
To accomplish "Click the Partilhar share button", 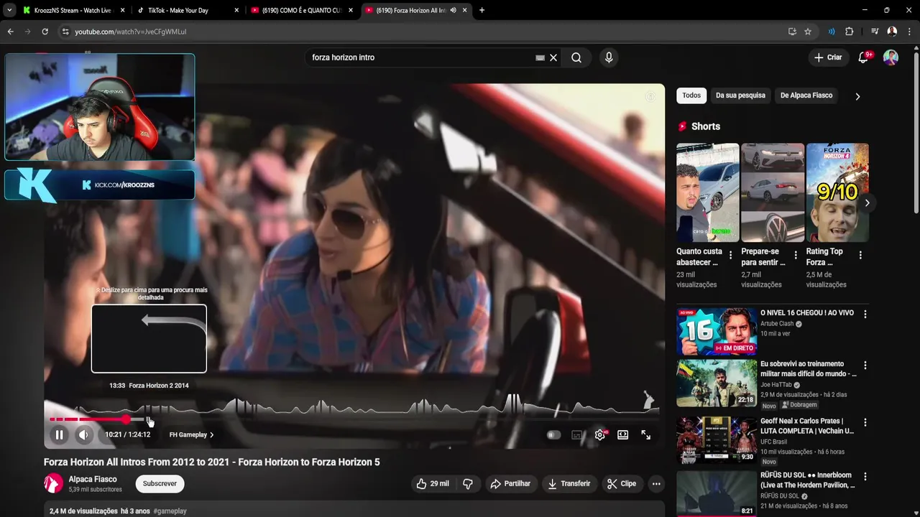I will click(510, 484).
